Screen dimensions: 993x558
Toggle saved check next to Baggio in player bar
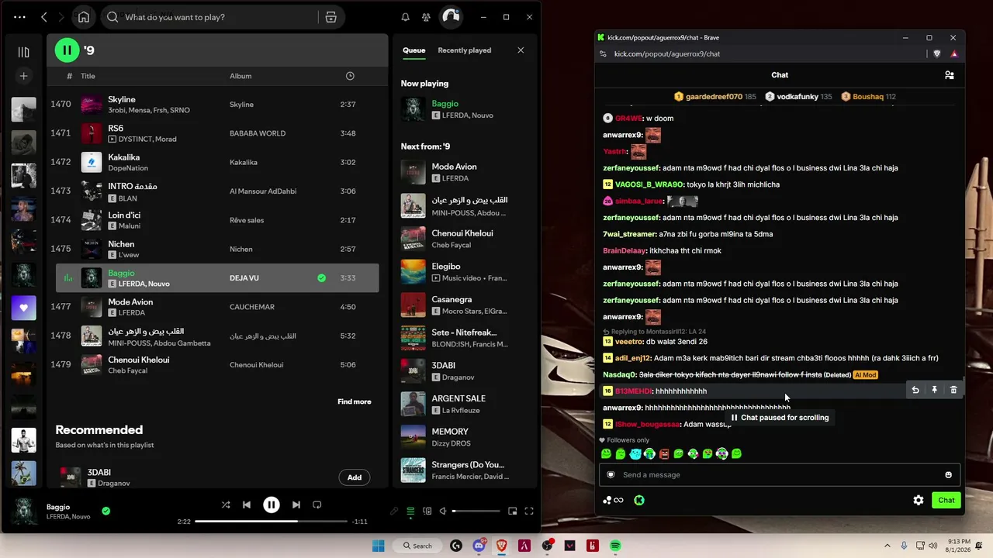coord(106,511)
